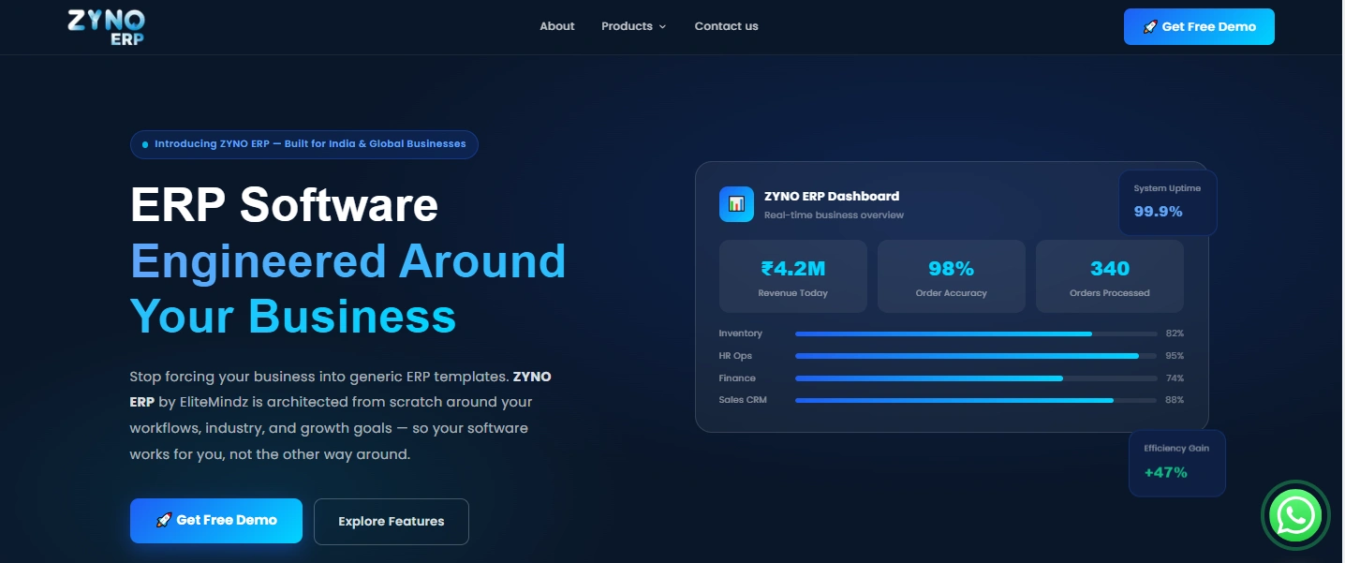Click the Efficiency Gain +47% card
Image resolution: width=1345 pixels, height=563 pixels.
(x=1176, y=463)
